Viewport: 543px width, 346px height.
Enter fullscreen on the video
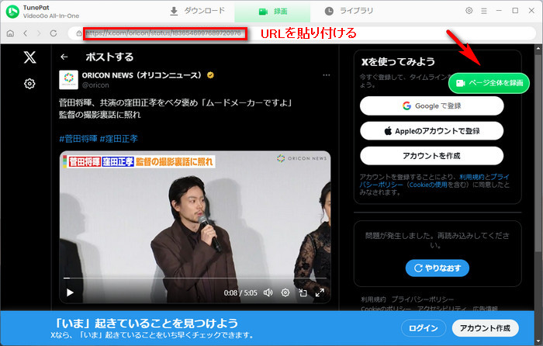tap(320, 292)
